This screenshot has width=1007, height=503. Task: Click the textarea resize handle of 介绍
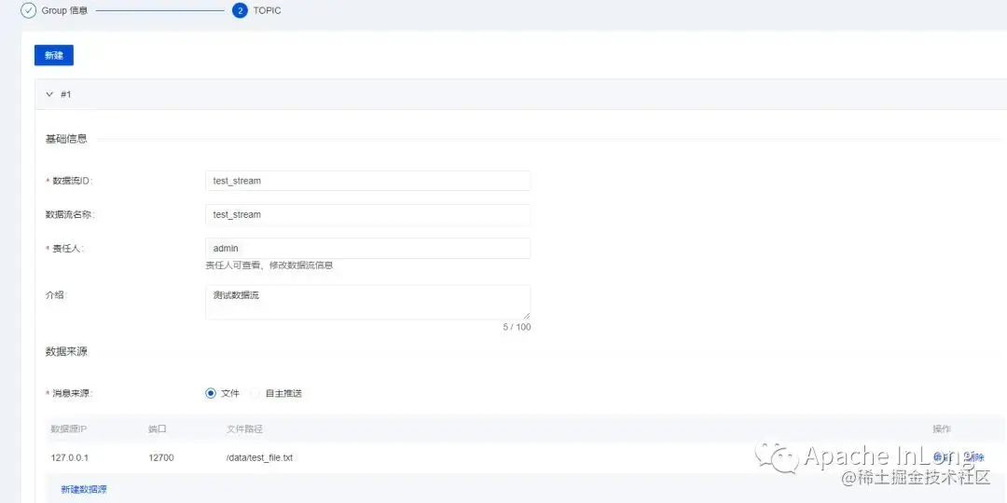click(x=527, y=316)
